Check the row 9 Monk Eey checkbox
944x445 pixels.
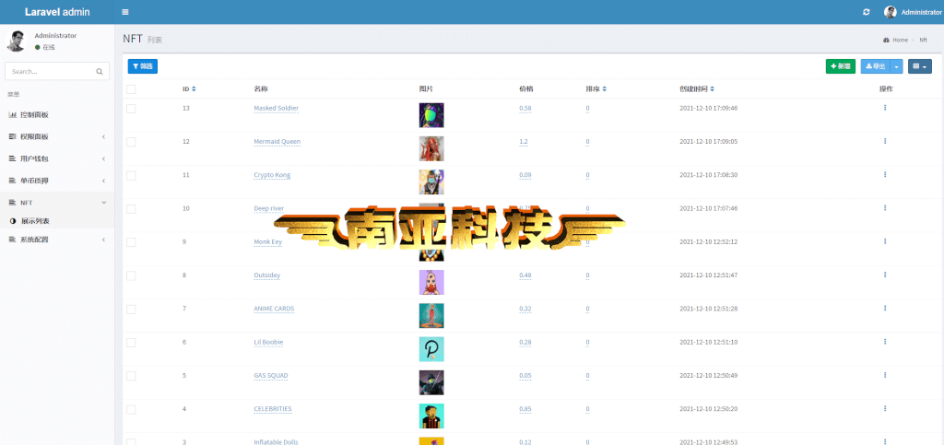[131, 242]
